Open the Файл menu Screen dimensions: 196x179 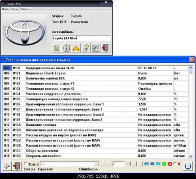[x=5, y=9]
